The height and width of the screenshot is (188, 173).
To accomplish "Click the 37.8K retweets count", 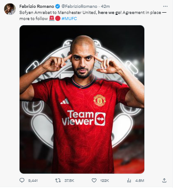I will pyautogui.click(x=69, y=181).
